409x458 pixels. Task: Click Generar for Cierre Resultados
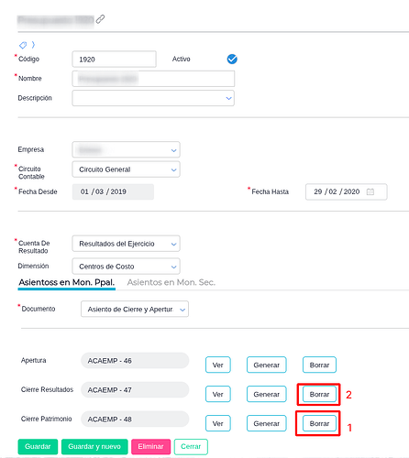267,394
